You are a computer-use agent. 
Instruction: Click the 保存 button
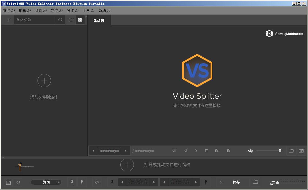click(236, 182)
